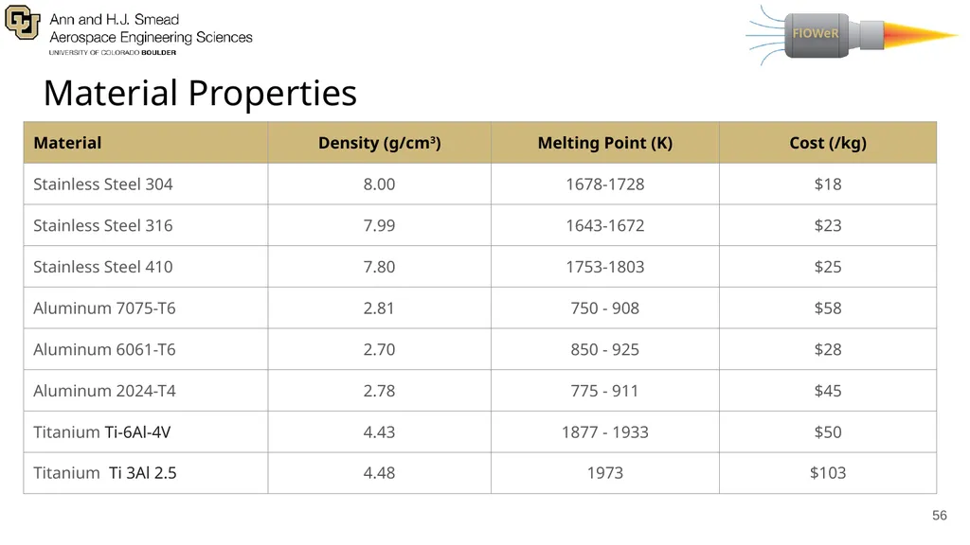Select the Material Properties slide title
The image size is (970, 545).
click(200, 93)
